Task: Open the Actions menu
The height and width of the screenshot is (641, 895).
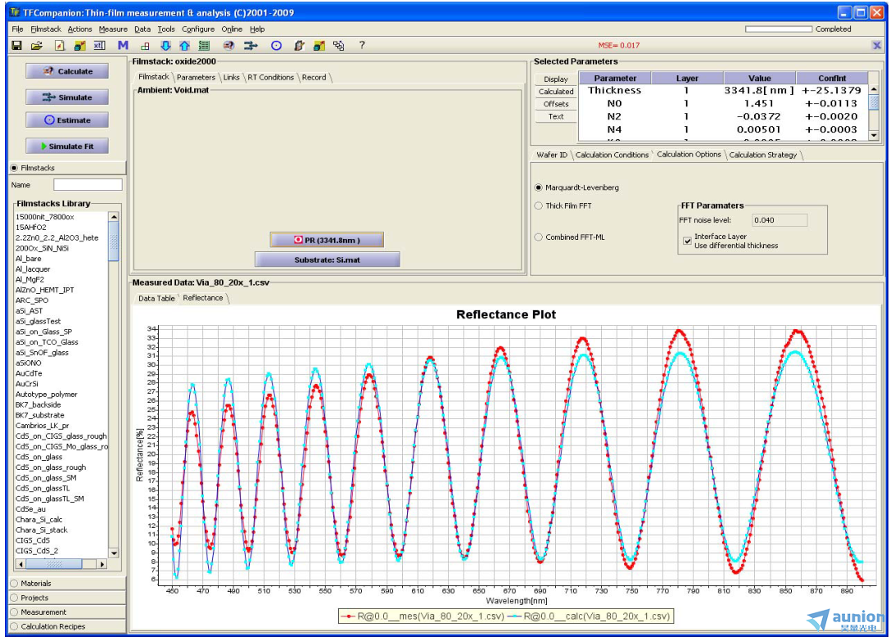Action: [80, 29]
